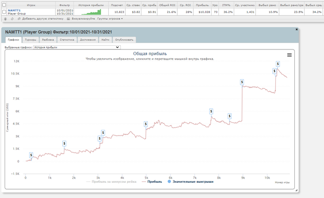Click the 21.6% total ROI value
Viewport: 324px width, 198px height.
[x=171, y=12]
